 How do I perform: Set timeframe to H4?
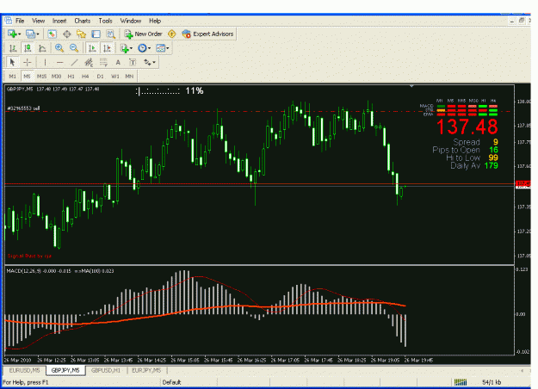pos(85,76)
